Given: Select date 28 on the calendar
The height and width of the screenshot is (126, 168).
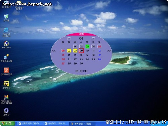Looking at the screenshot, I should (x=69, y=64).
